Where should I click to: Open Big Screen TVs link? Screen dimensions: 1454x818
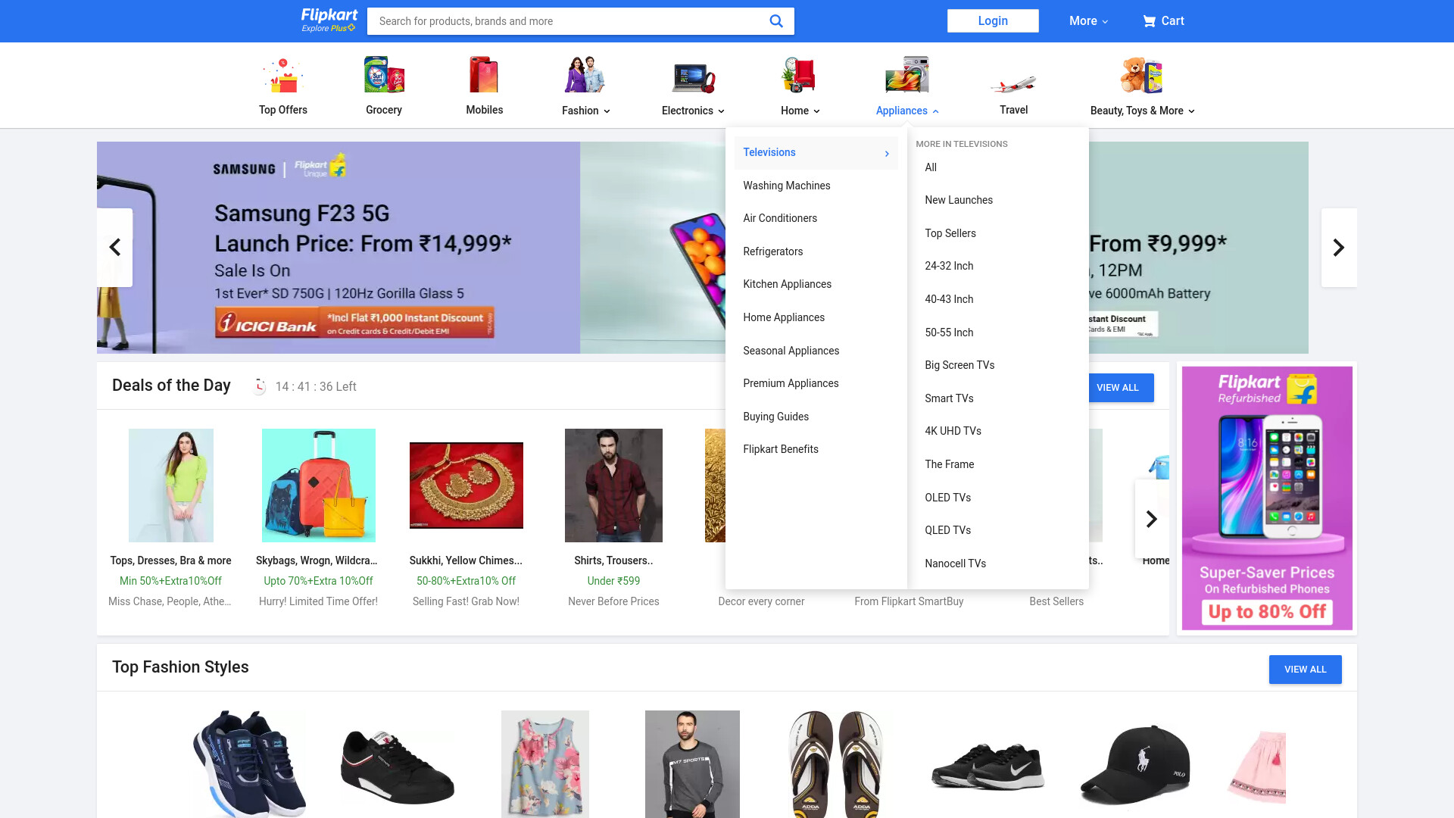coord(959,365)
